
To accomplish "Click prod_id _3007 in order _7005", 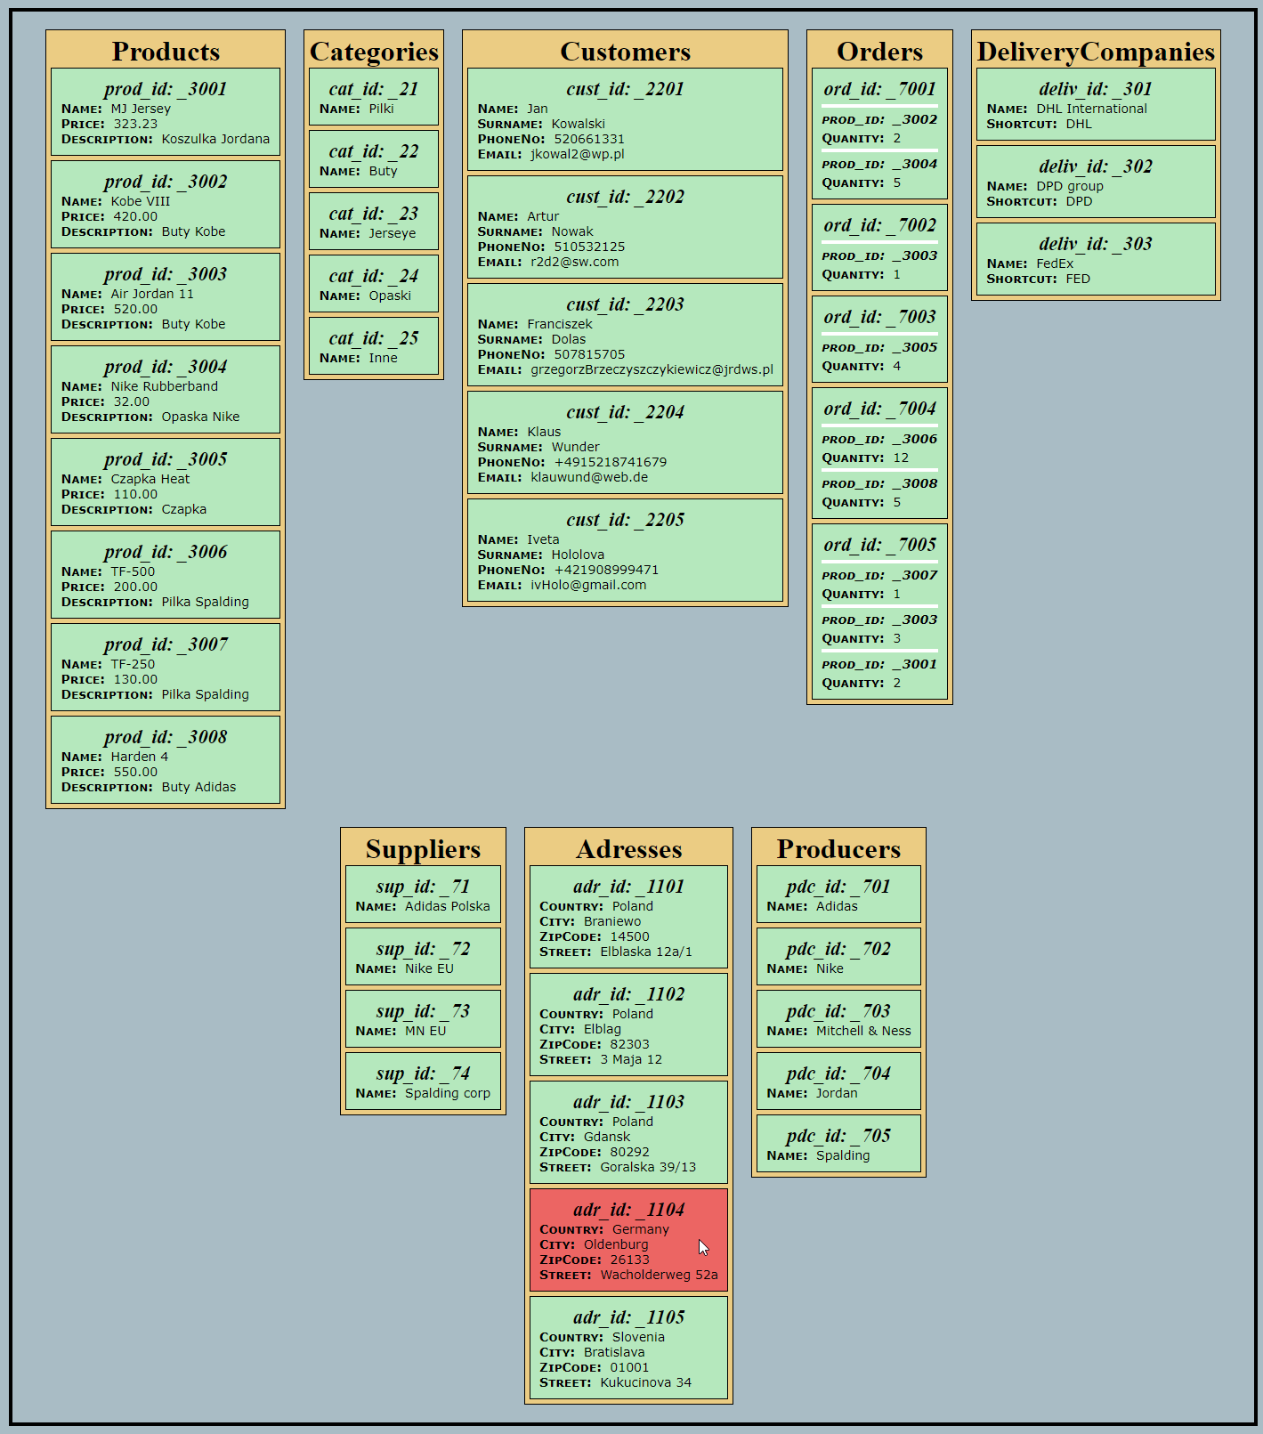I will [x=879, y=575].
